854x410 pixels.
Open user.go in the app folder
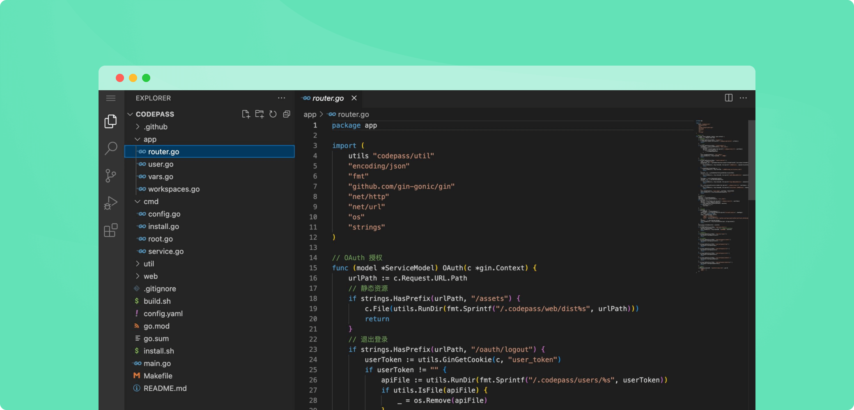click(x=209, y=164)
